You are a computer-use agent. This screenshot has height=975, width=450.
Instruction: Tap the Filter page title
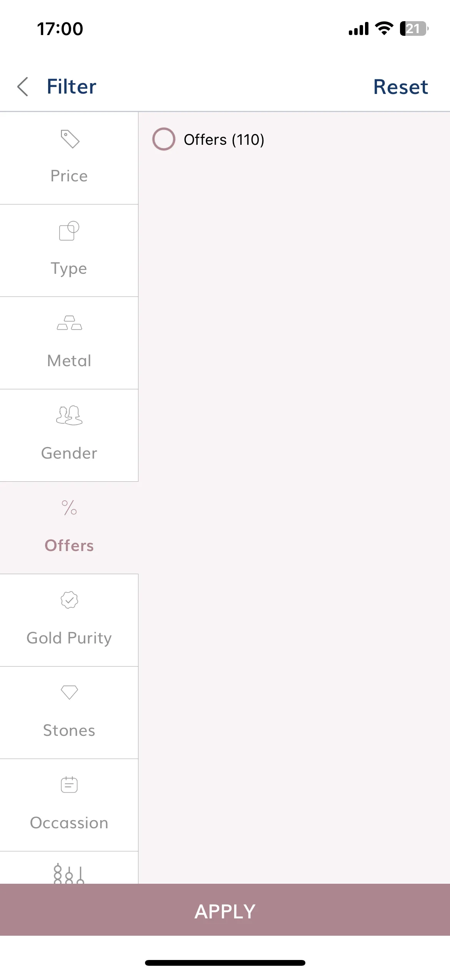(72, 86)
